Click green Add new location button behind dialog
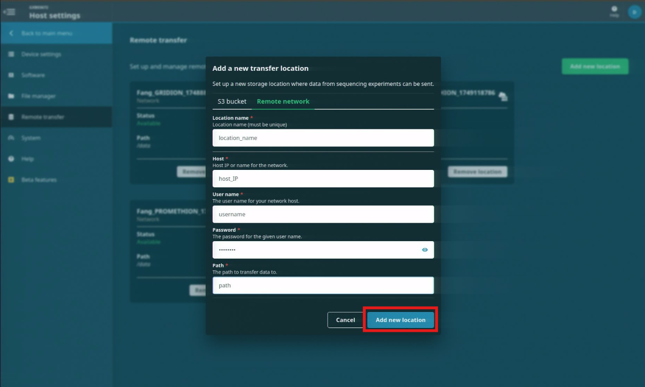The image size is (645, 387). [595, 67]
